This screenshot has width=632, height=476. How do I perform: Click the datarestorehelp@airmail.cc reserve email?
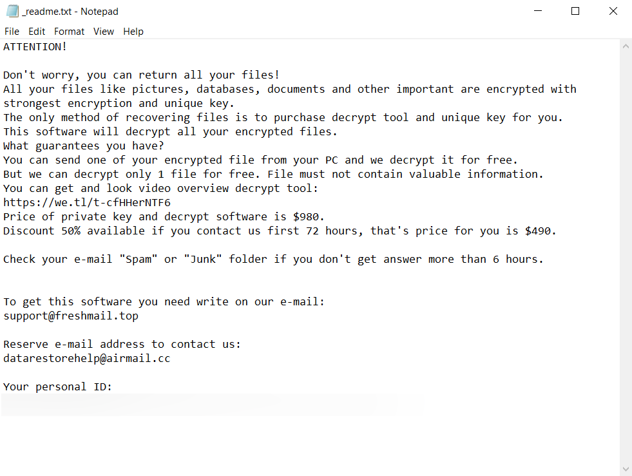tap(86, 358)
